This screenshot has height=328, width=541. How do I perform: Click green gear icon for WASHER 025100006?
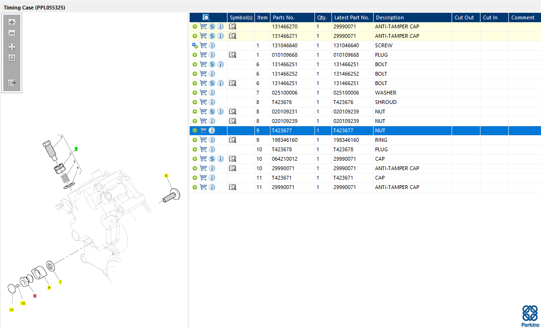195,93
